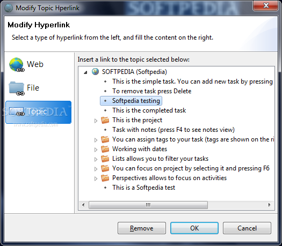
Task: Click the horizontal scrollbar thumb
Action: pos(148,205)
